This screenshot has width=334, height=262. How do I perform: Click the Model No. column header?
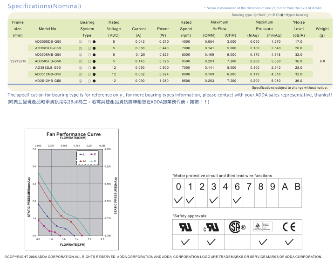(x=48, y=29)
